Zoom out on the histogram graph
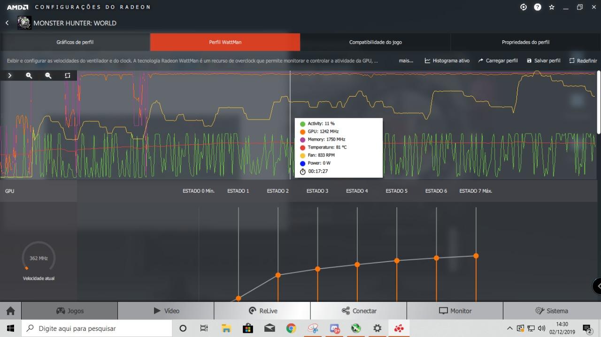 pos(48,75)
